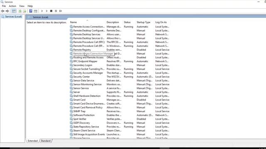Click 'Disabled' startup type of Remote Registry
Image resolution: width=266 pixels, height=149 pixels.
[141, 50]
